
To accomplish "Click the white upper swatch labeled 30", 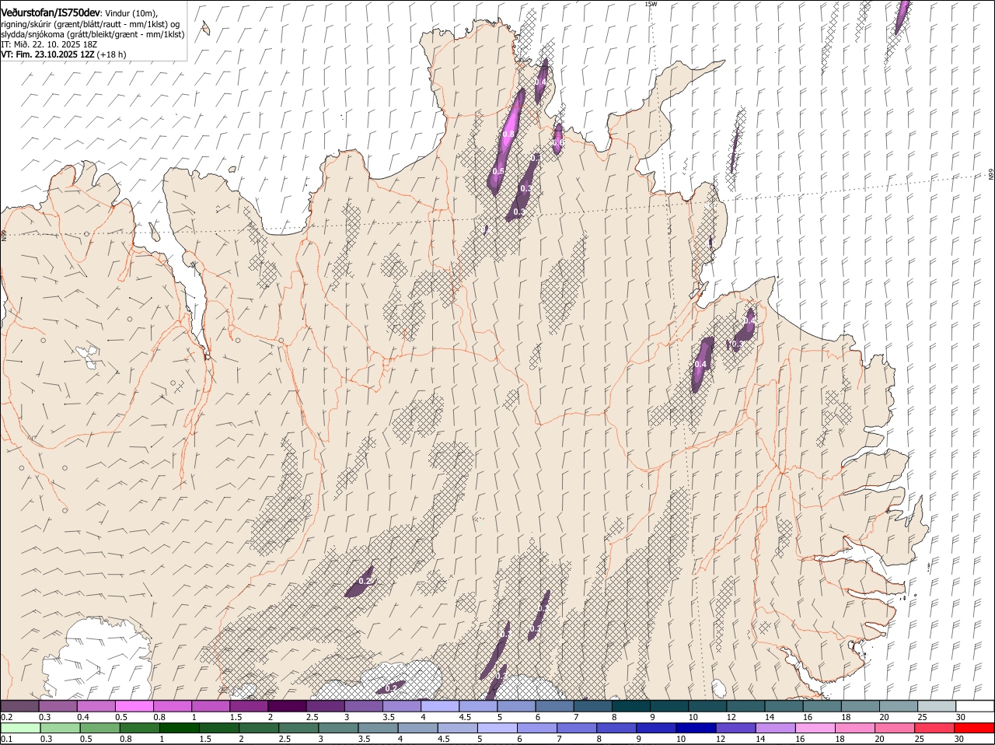I will click(976, 705).
